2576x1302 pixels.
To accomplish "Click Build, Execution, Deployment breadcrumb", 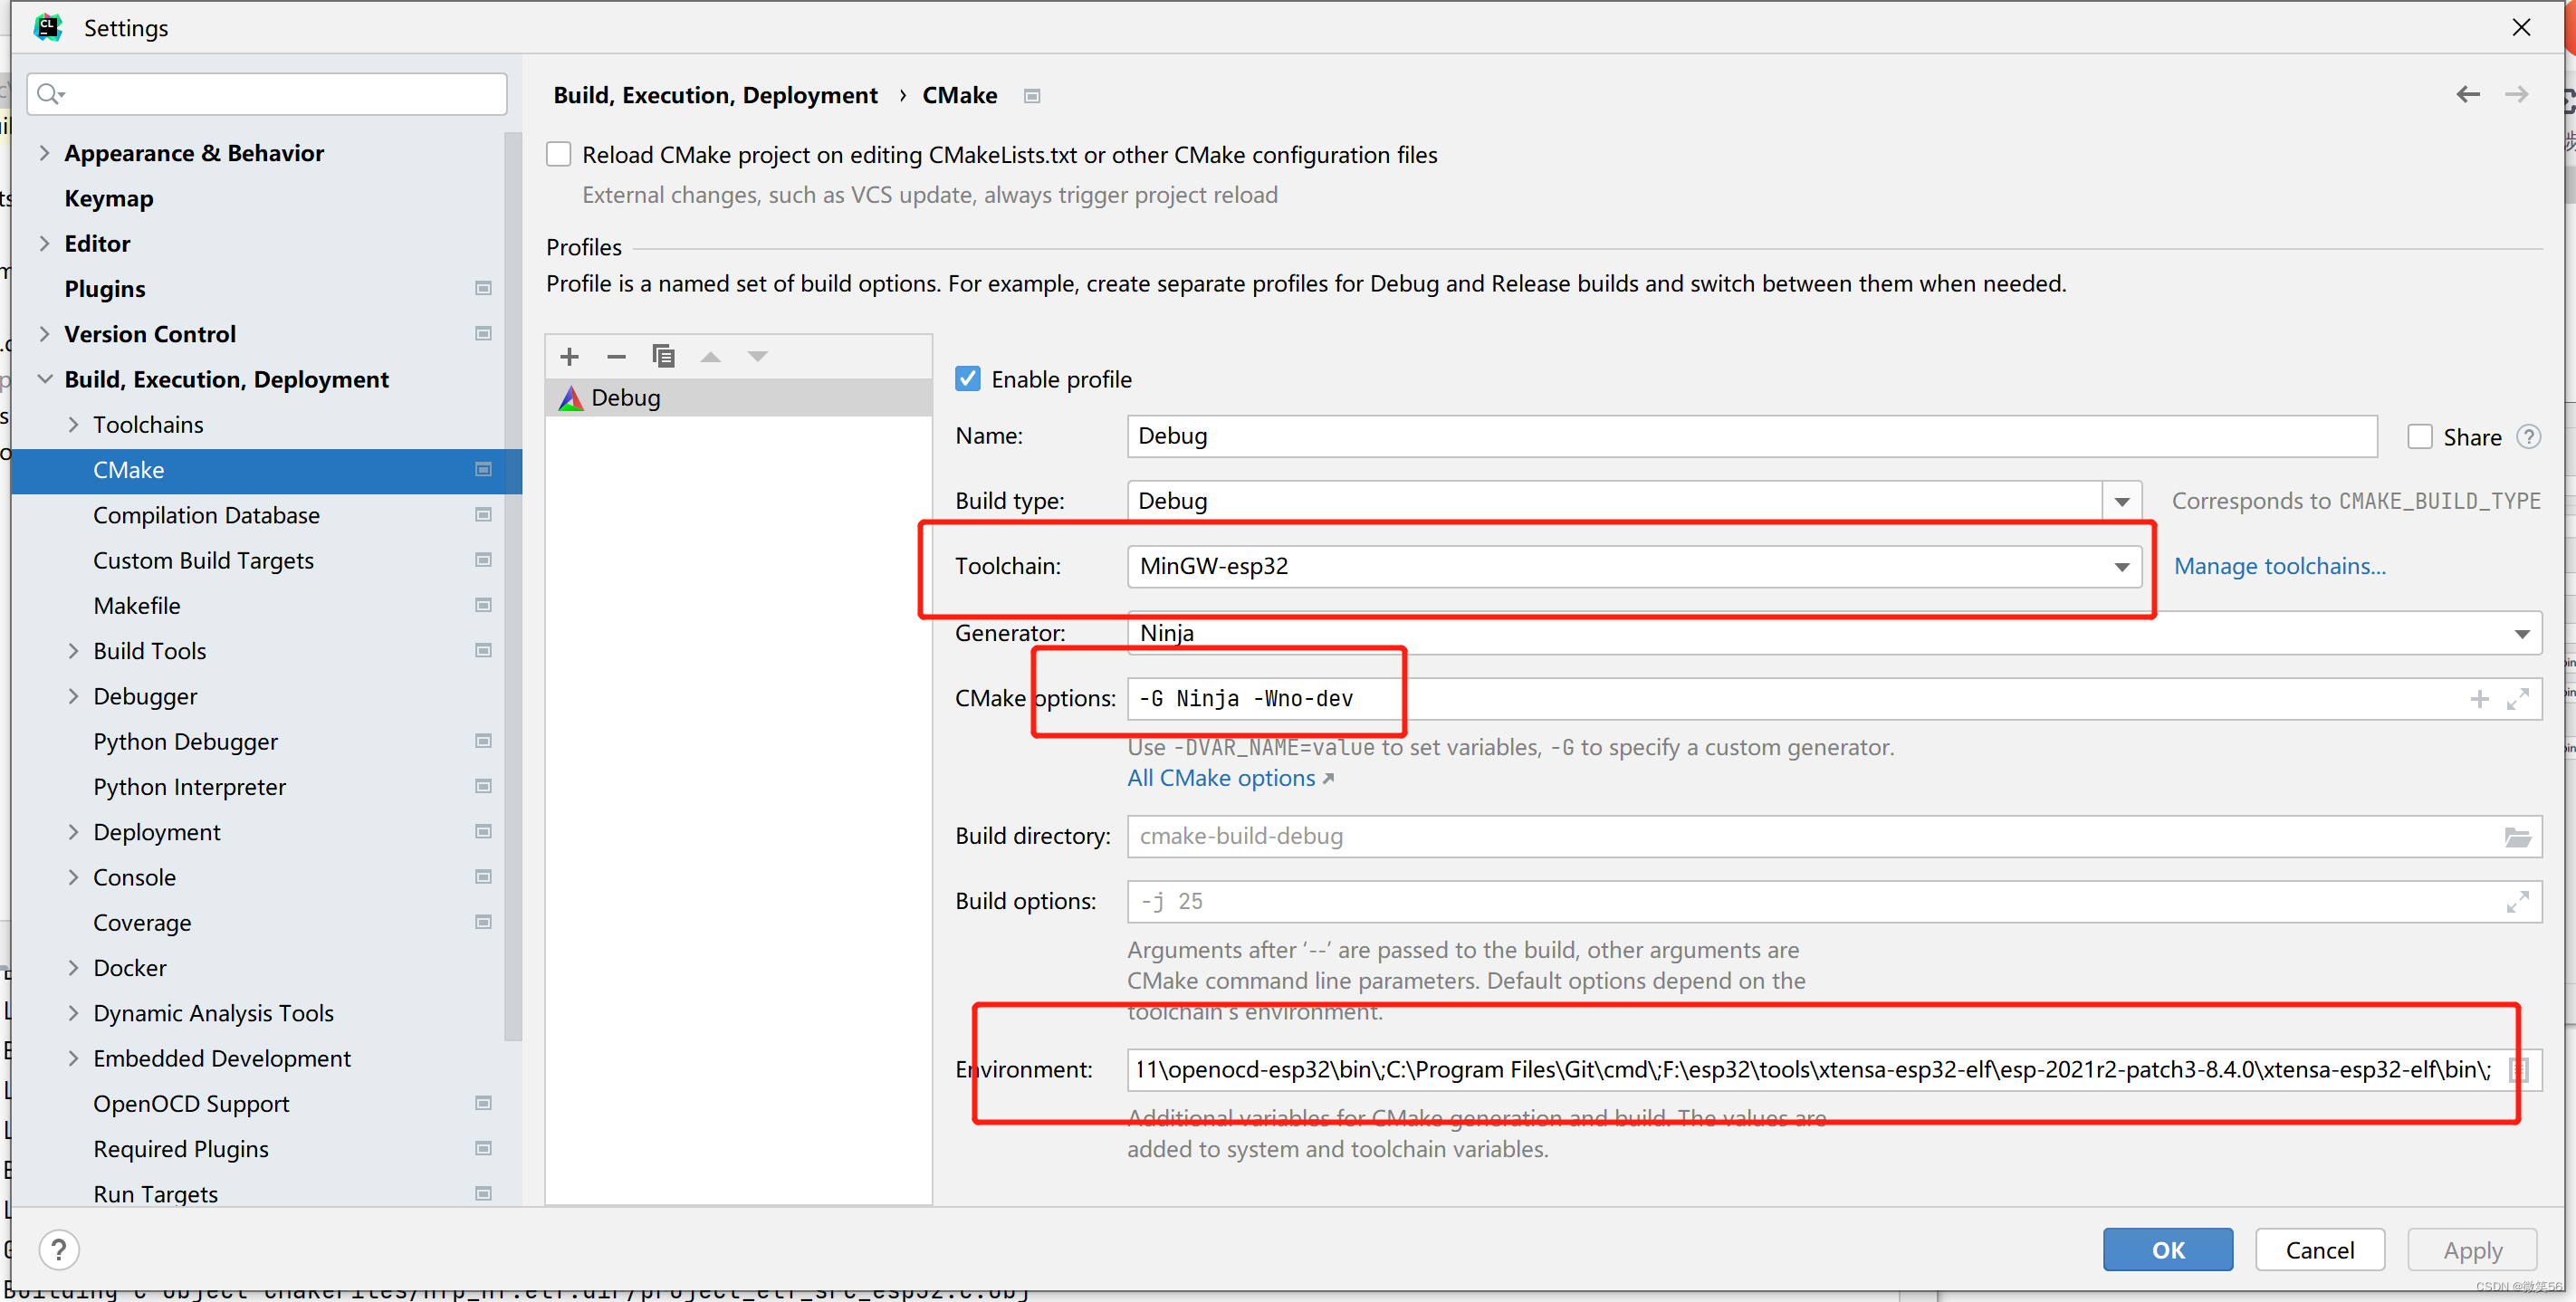I will point(715,96).
